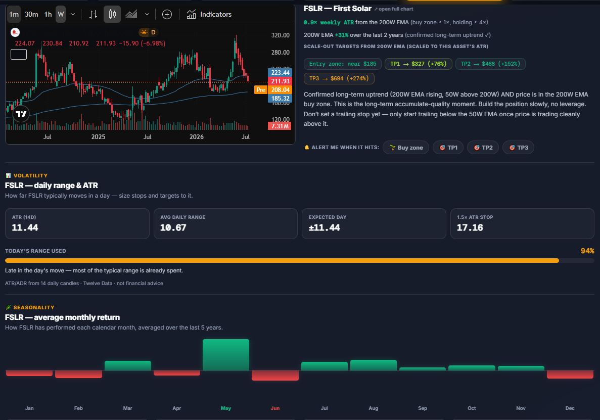
Task: Click the April return bar
Action: pos(177,373)
